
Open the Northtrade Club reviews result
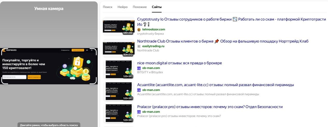pos(223,41)
